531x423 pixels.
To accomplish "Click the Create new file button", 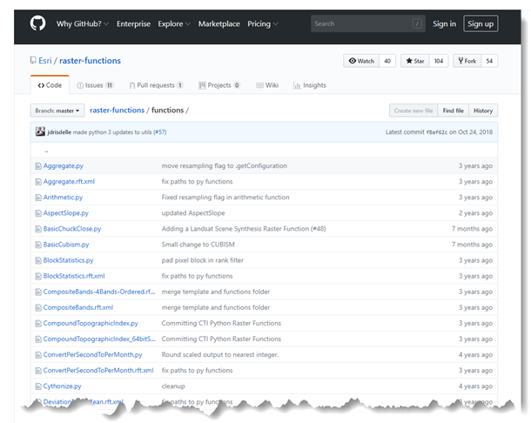I will coord(413,111).
